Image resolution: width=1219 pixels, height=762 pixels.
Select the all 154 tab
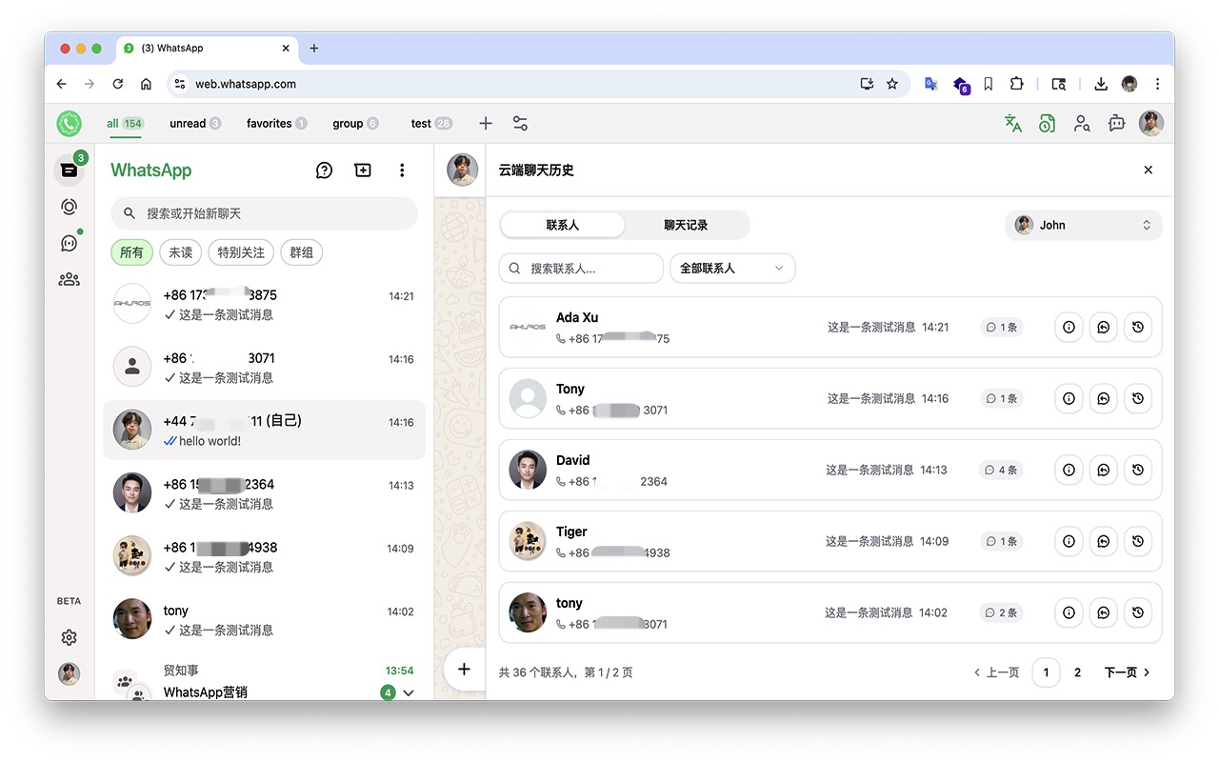pyautogui.click(x=125, y=123)
